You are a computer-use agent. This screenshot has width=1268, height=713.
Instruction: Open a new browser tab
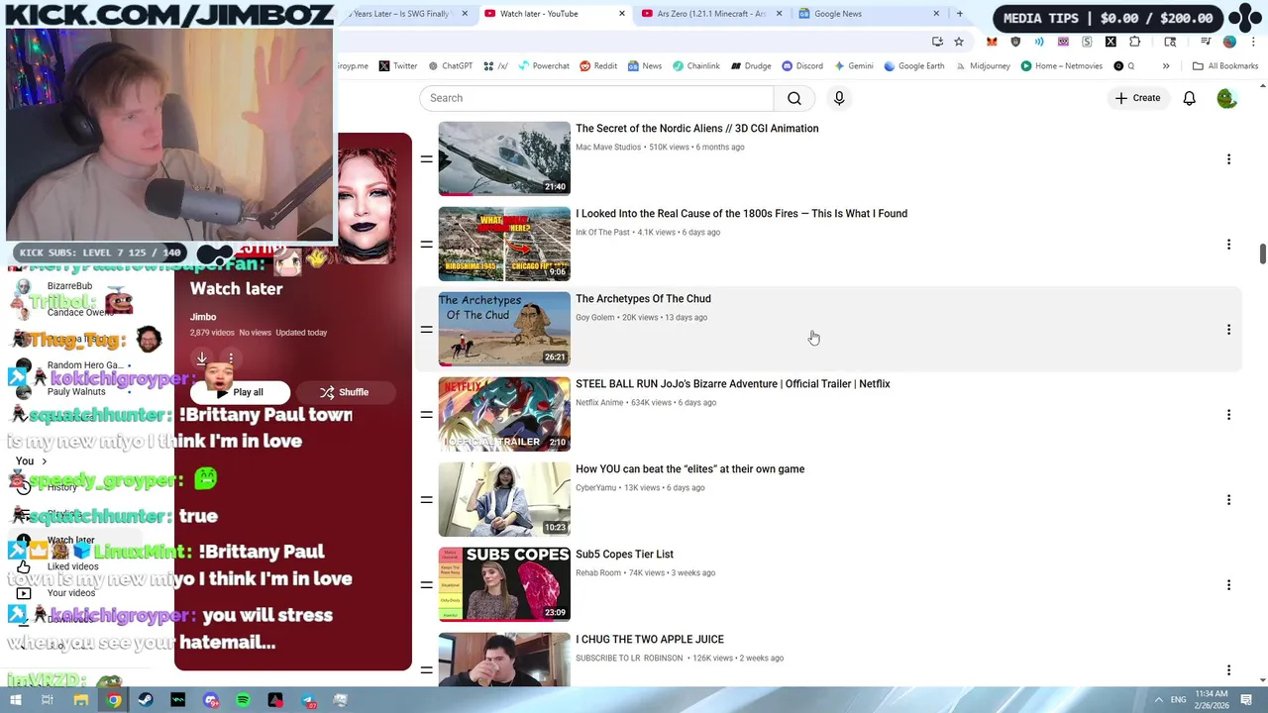pyautogui.click(x=959, y=14)
